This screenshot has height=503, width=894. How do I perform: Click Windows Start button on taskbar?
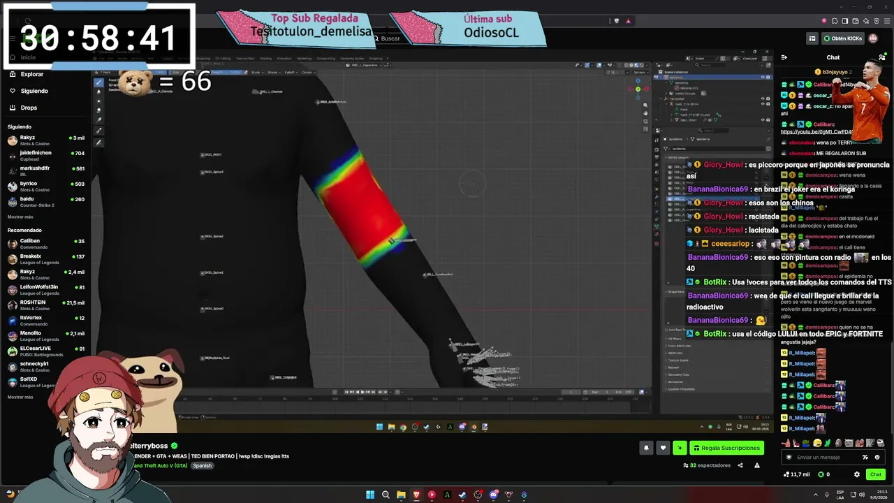[370, 495]
